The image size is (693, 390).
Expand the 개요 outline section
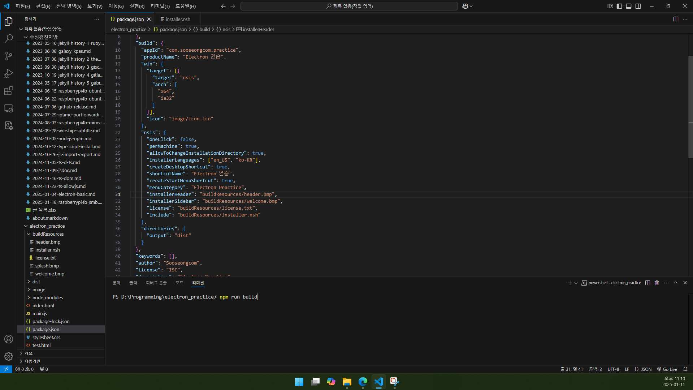pos(61,353)
